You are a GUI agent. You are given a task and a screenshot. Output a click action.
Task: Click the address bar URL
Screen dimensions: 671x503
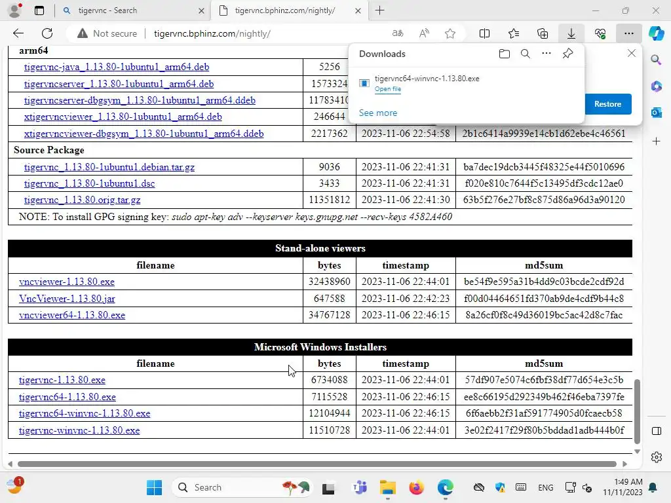point(212,33)
